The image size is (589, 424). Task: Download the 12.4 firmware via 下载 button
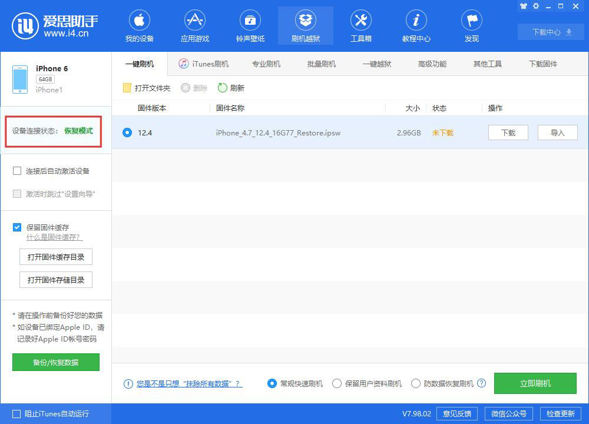click(507, 132)
